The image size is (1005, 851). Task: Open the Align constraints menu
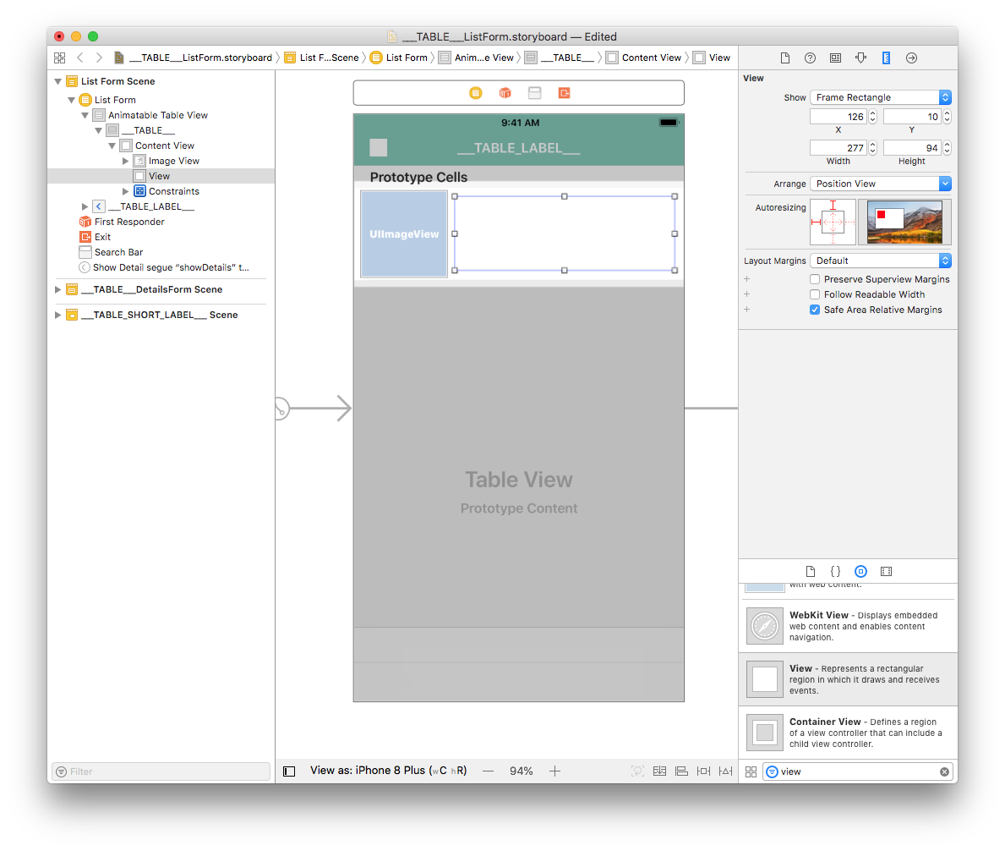coord(682,771)
